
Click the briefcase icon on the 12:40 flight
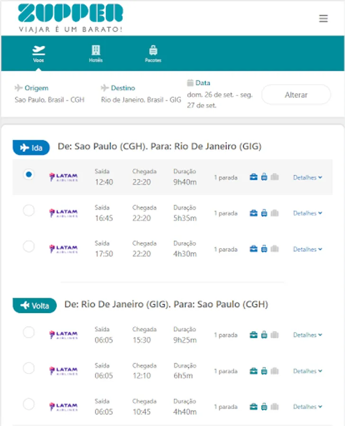click(x=254, y=177)
